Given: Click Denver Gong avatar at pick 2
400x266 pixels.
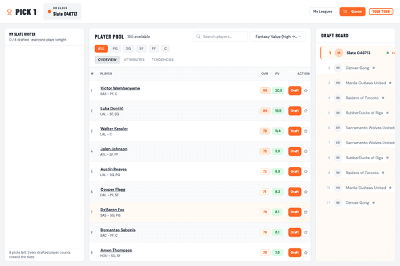Looking at the screenshot, I should pos(338,68).
